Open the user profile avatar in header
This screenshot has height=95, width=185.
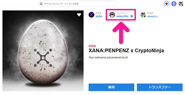(x=181, y=4)
